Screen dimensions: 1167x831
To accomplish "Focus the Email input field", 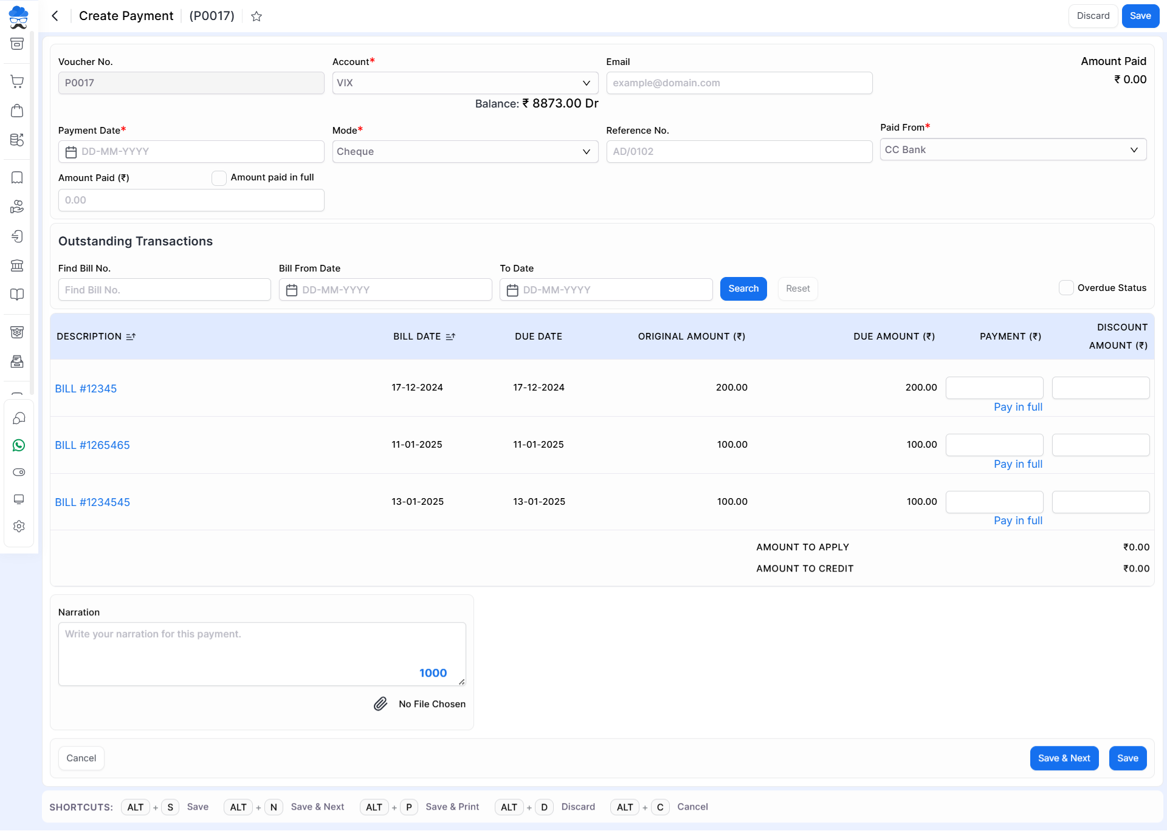I will (739, 83).
